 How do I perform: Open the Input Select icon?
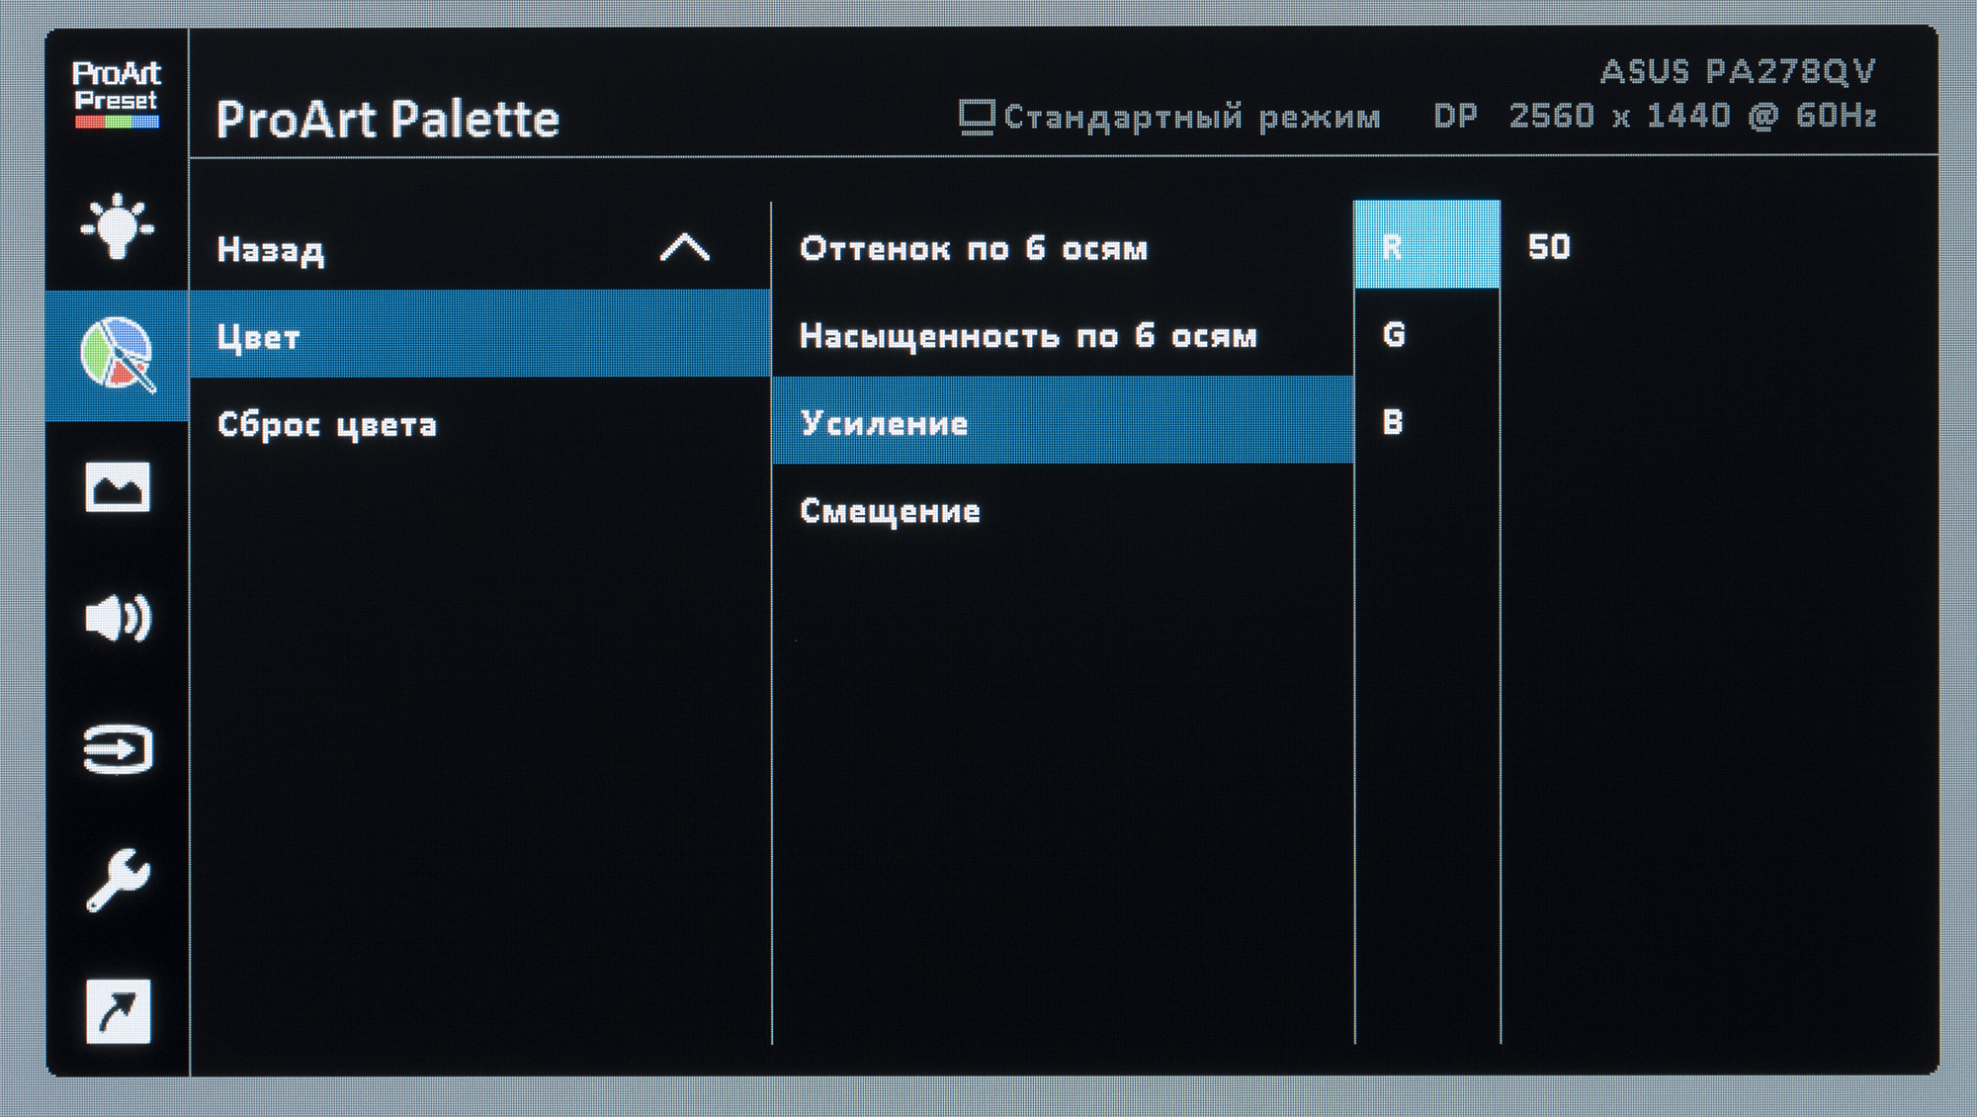click(117, 749)
